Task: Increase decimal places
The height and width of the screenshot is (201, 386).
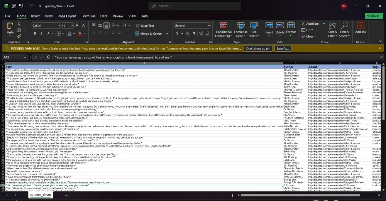Action: click(x=201, y=34)
